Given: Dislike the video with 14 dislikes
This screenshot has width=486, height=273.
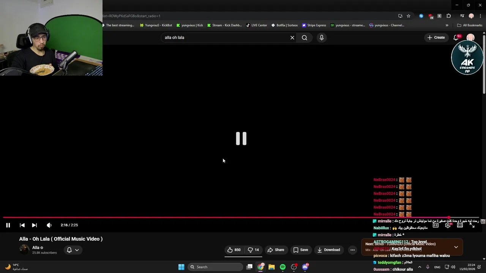Looking at the screenshot, I should [x=253, y=250].
